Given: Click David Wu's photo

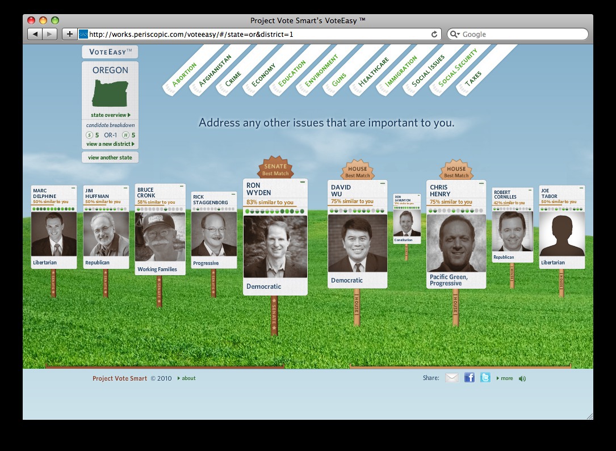Looking at the screenshot, I should click(x=358, y=243).
